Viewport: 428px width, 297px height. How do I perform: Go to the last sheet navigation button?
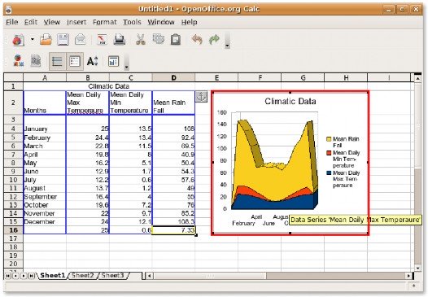(x=32, y=276)
